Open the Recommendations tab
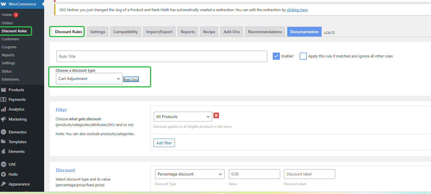 pos(265,31)
